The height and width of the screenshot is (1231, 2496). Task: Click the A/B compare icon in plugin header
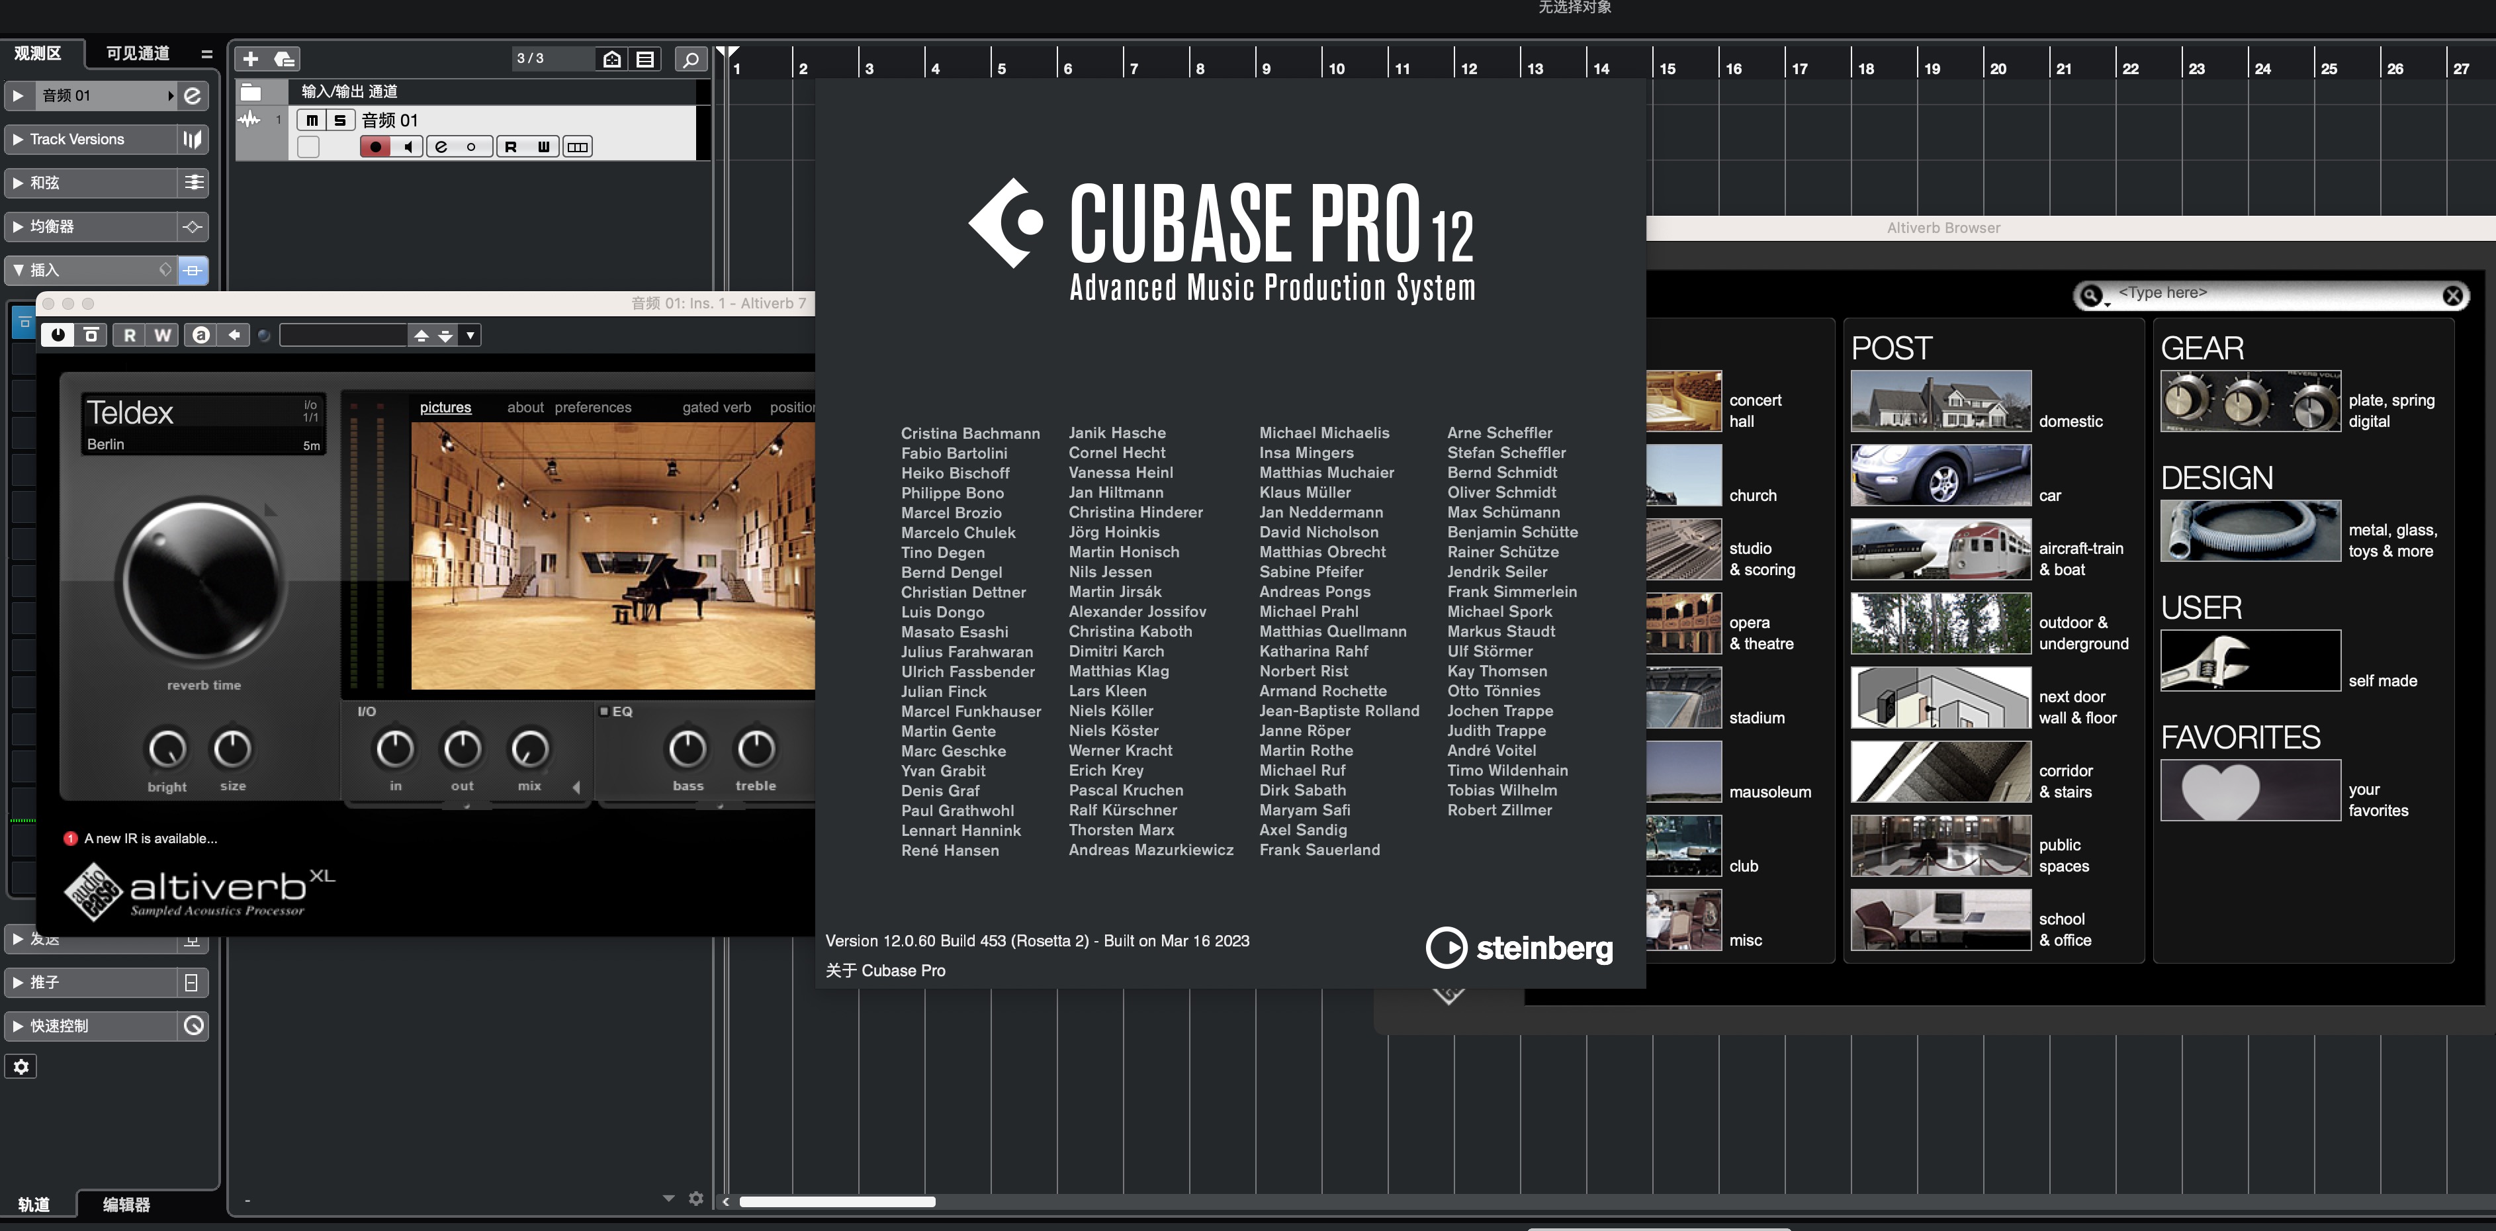point(201,336)
